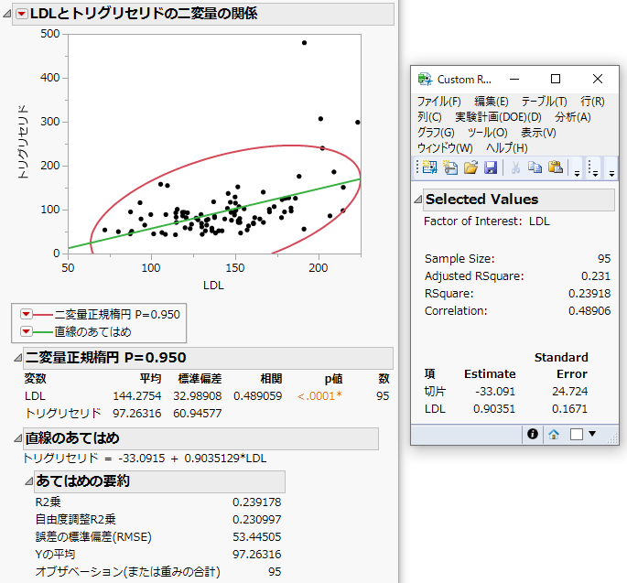This screenshot has height=583, width=627.
Task: Click the New Script toolbar icon
Action: click(x=450, y=167)
